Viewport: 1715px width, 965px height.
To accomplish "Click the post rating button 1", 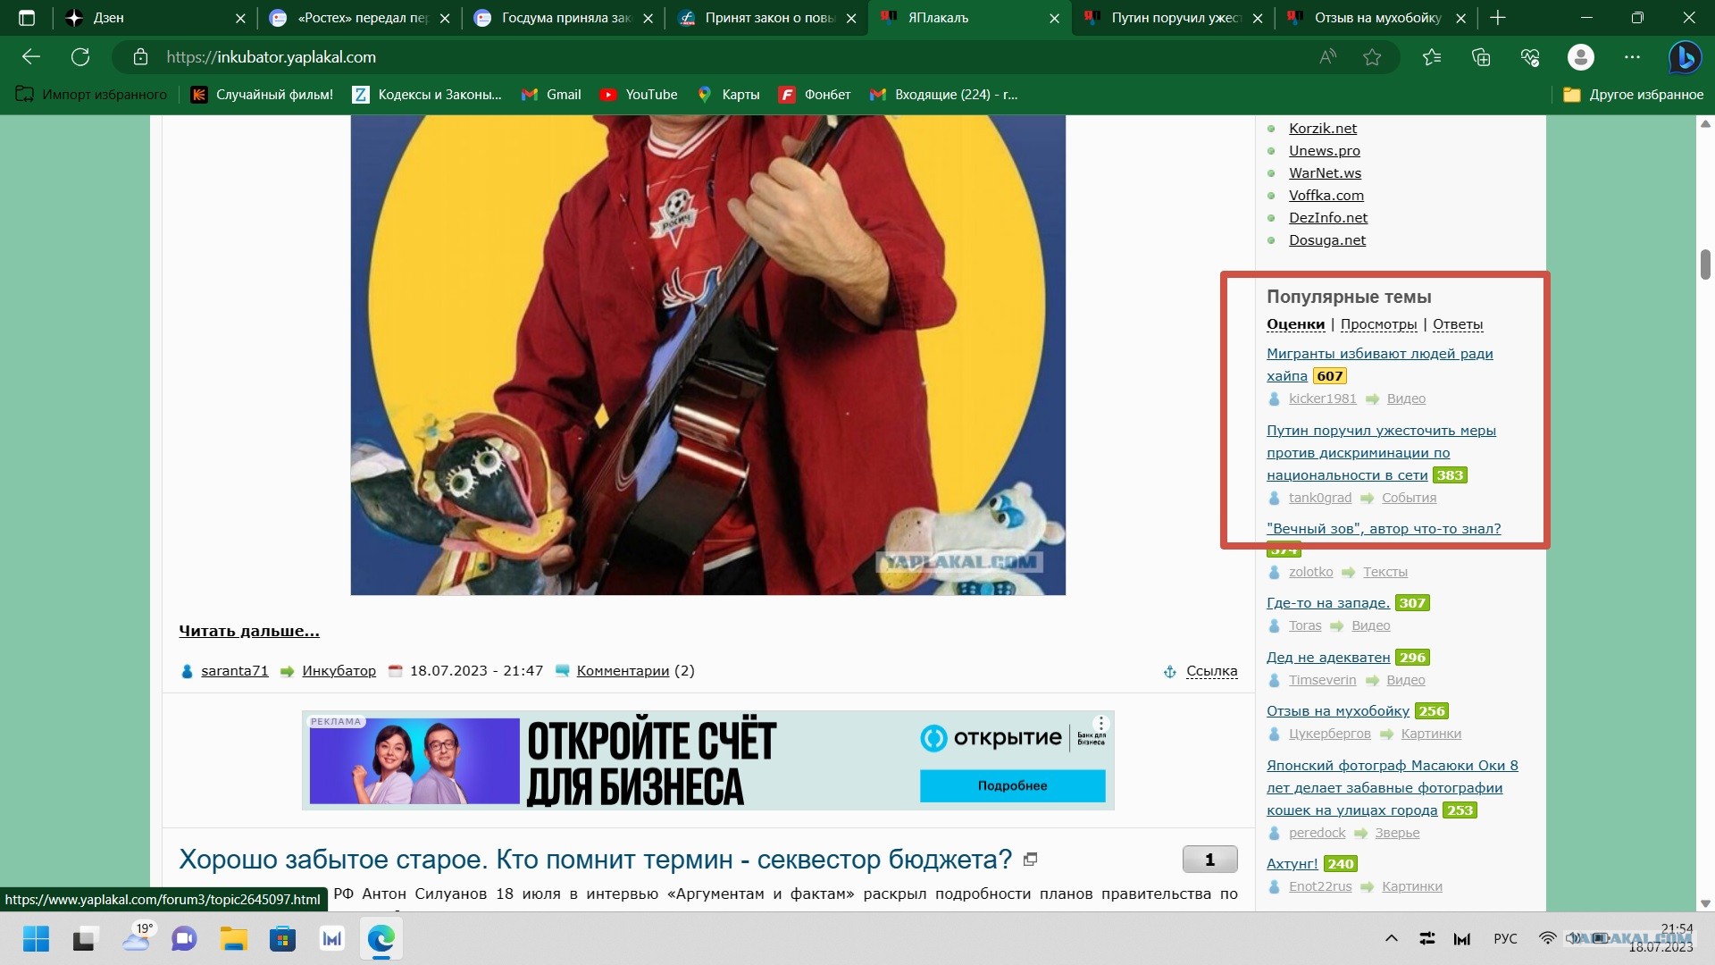I will coord(1210,860).
